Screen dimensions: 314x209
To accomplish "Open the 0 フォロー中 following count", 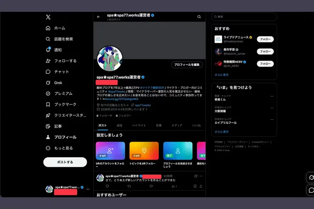I will click(x=104, y=116).
